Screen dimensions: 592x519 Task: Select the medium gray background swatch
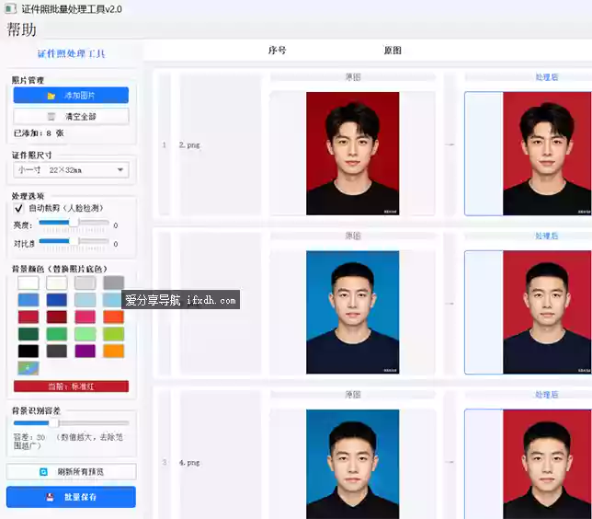tap(114, 283)
